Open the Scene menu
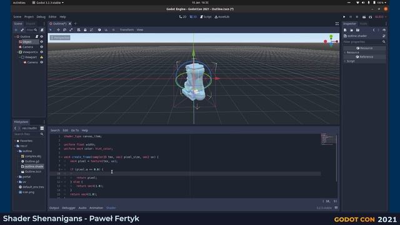This screenshot has width=400, height=225. (17, 17)
